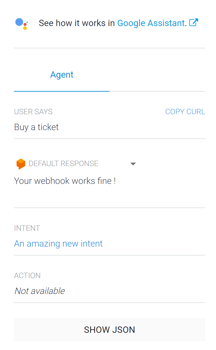Click the empty tab area beside Agent
This screenshot has width=216, height=350.
coord(157,75)
